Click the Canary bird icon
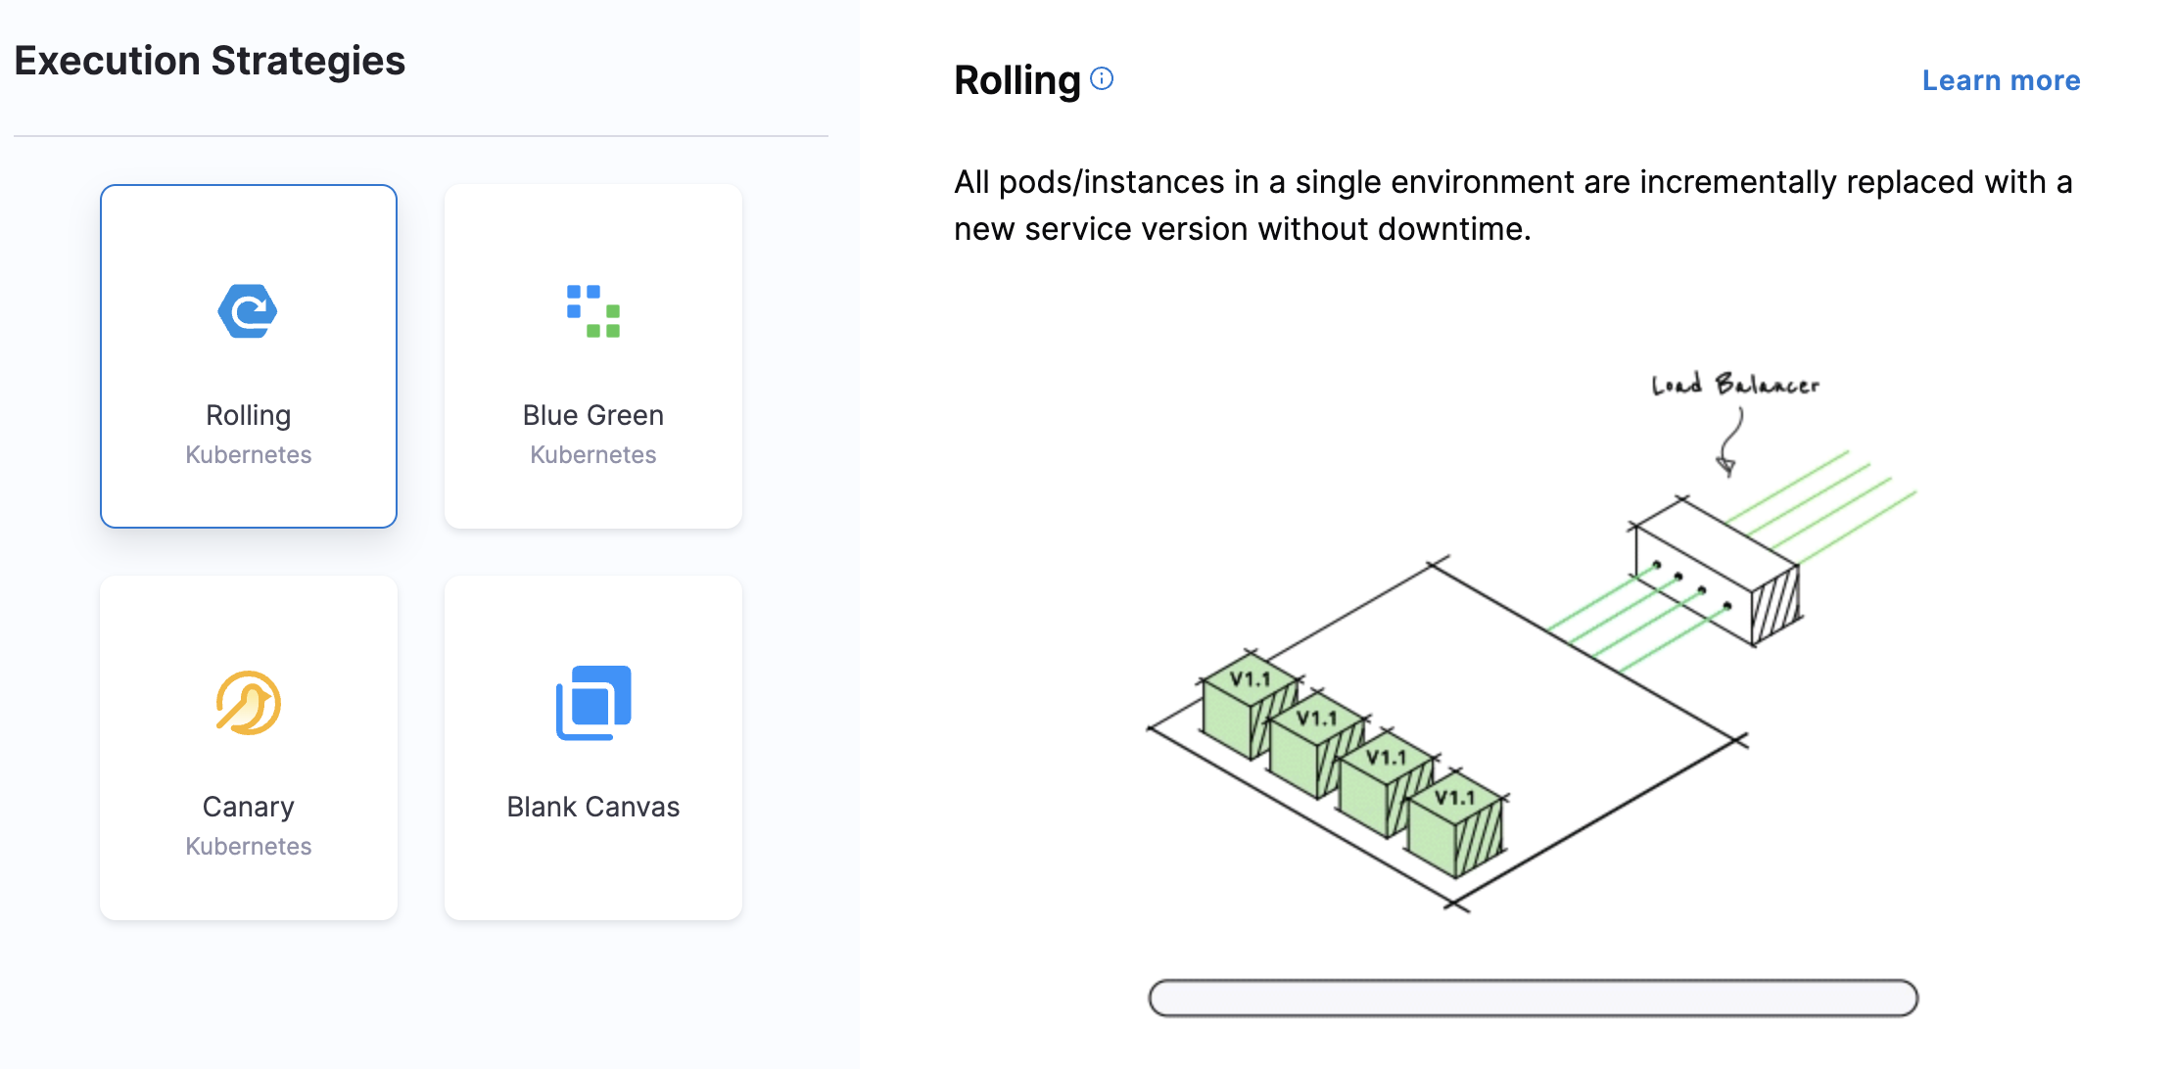Image resolution: width=2174 pixels, height=1069 pixels. [x=248, y=703]
